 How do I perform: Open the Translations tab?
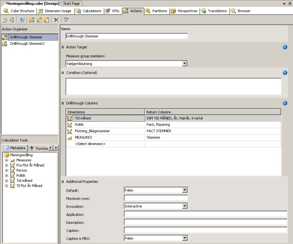click(214, 11)
